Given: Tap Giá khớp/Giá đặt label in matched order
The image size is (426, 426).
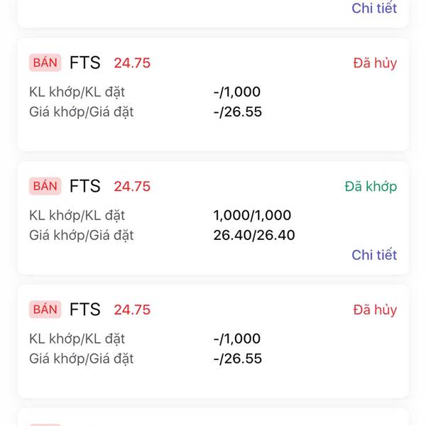Looking at the screenshot, I should coord(82,235).
